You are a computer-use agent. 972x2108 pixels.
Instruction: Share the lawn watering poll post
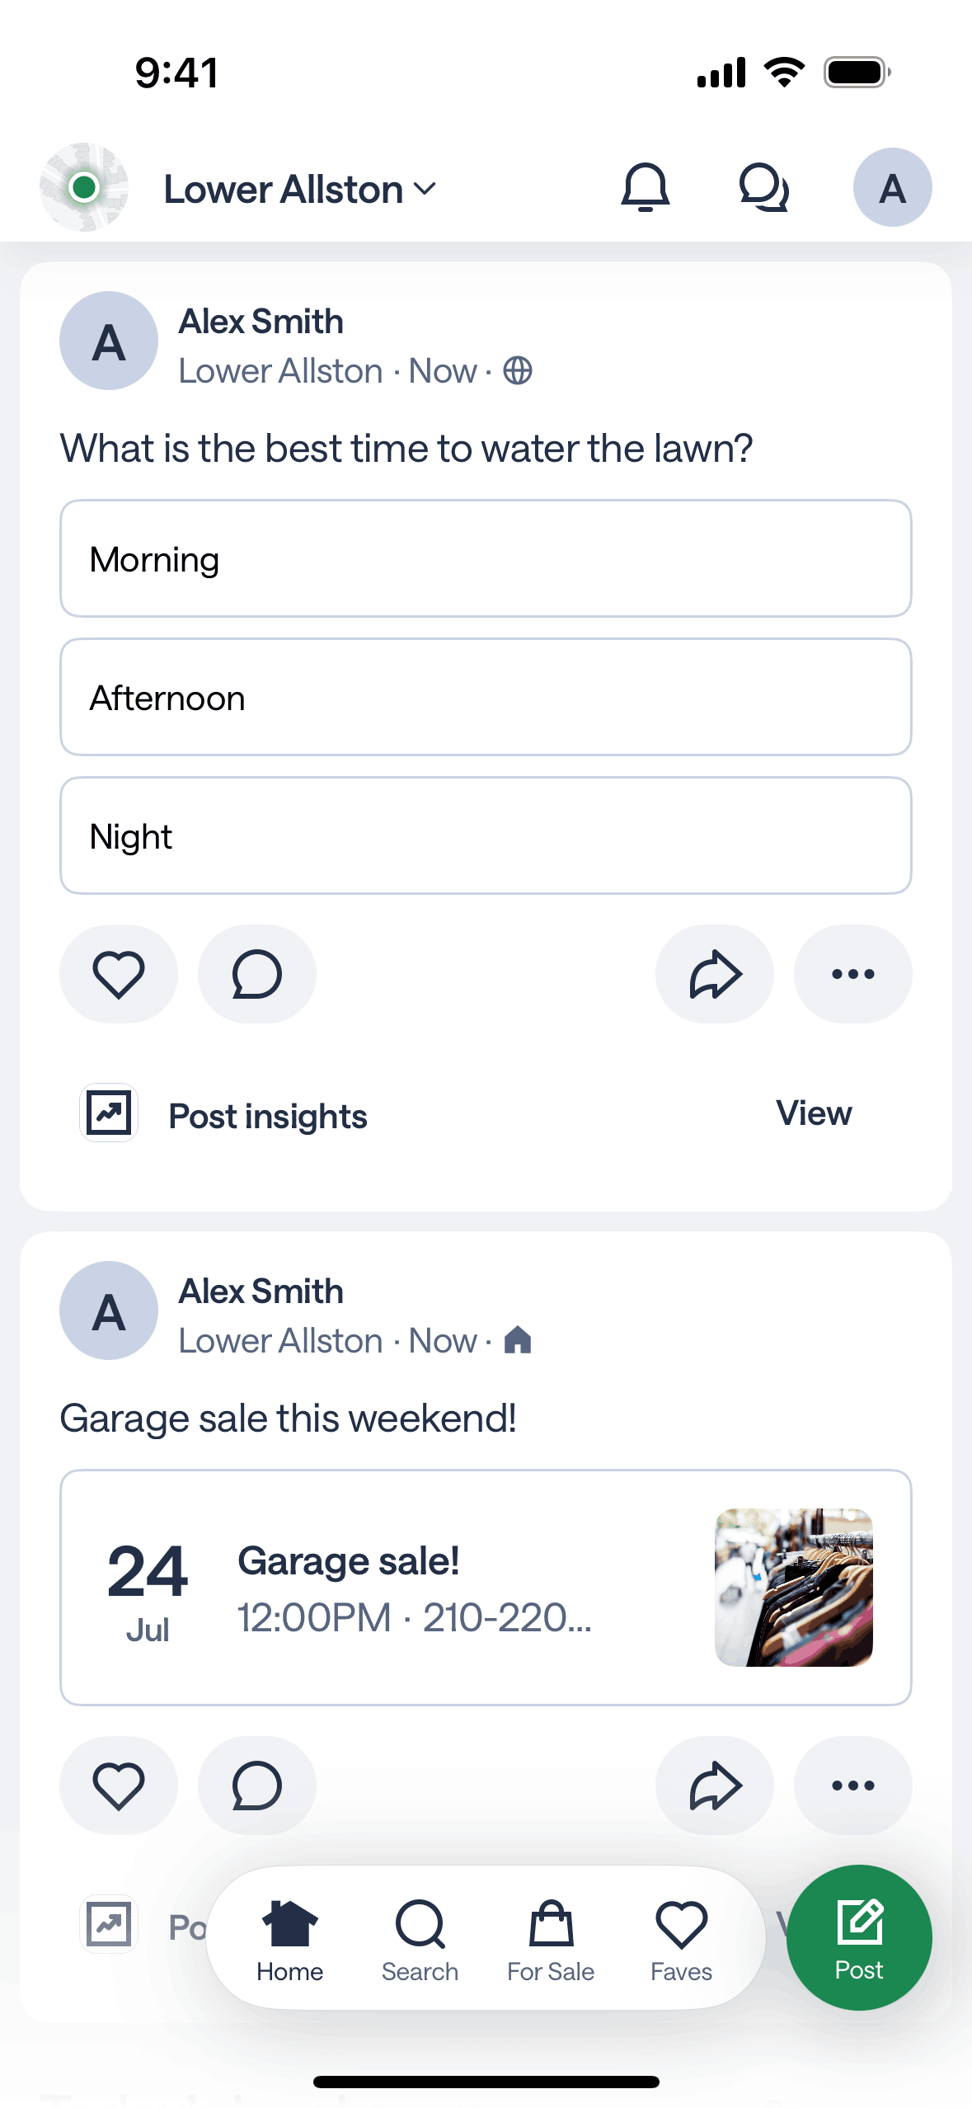[715, 974]
